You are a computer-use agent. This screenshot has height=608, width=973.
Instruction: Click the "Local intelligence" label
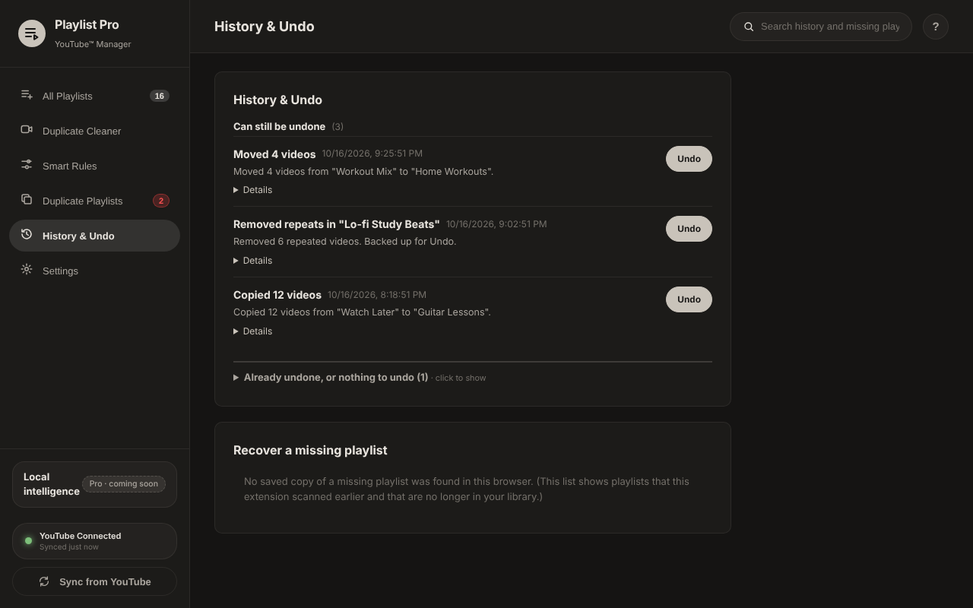(x=52, y=484)
